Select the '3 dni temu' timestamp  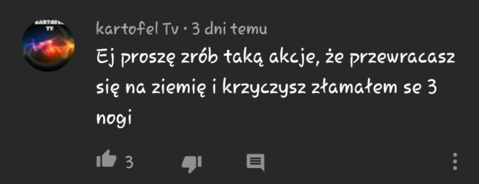[x=230, y=29]
